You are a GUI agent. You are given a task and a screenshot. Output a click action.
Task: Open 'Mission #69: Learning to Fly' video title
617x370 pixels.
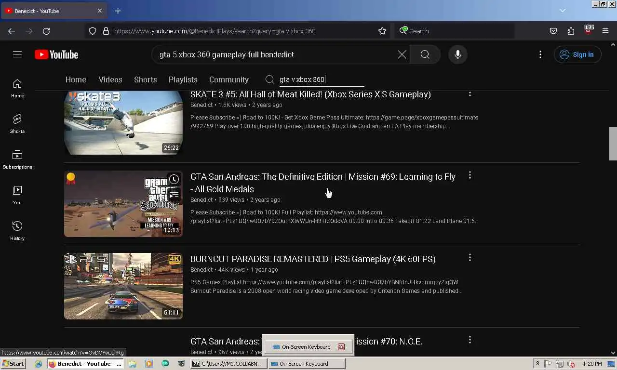[x=323, y=183]
